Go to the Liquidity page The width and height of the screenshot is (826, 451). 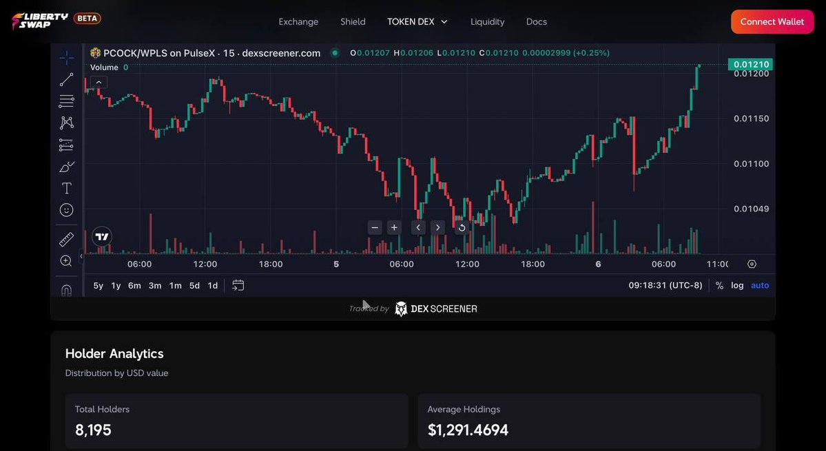[x=487, y=21]
